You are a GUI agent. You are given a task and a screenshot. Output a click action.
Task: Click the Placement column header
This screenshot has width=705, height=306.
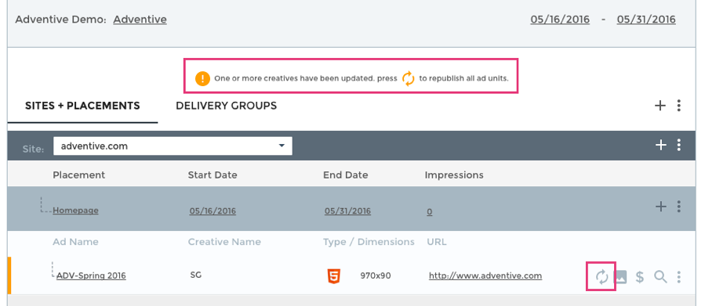(x=78, y=175)
